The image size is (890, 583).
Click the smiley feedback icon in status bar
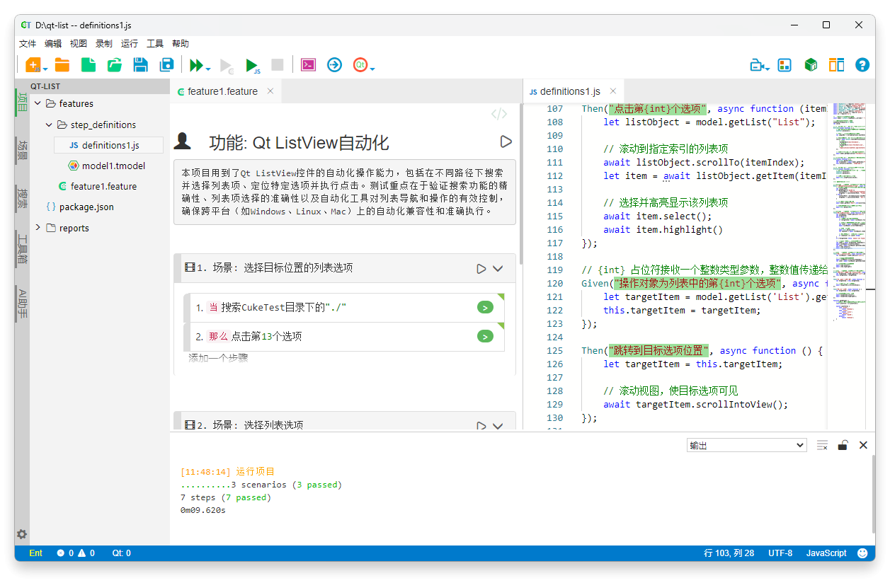pyautogui.click(x=862, y=553)
